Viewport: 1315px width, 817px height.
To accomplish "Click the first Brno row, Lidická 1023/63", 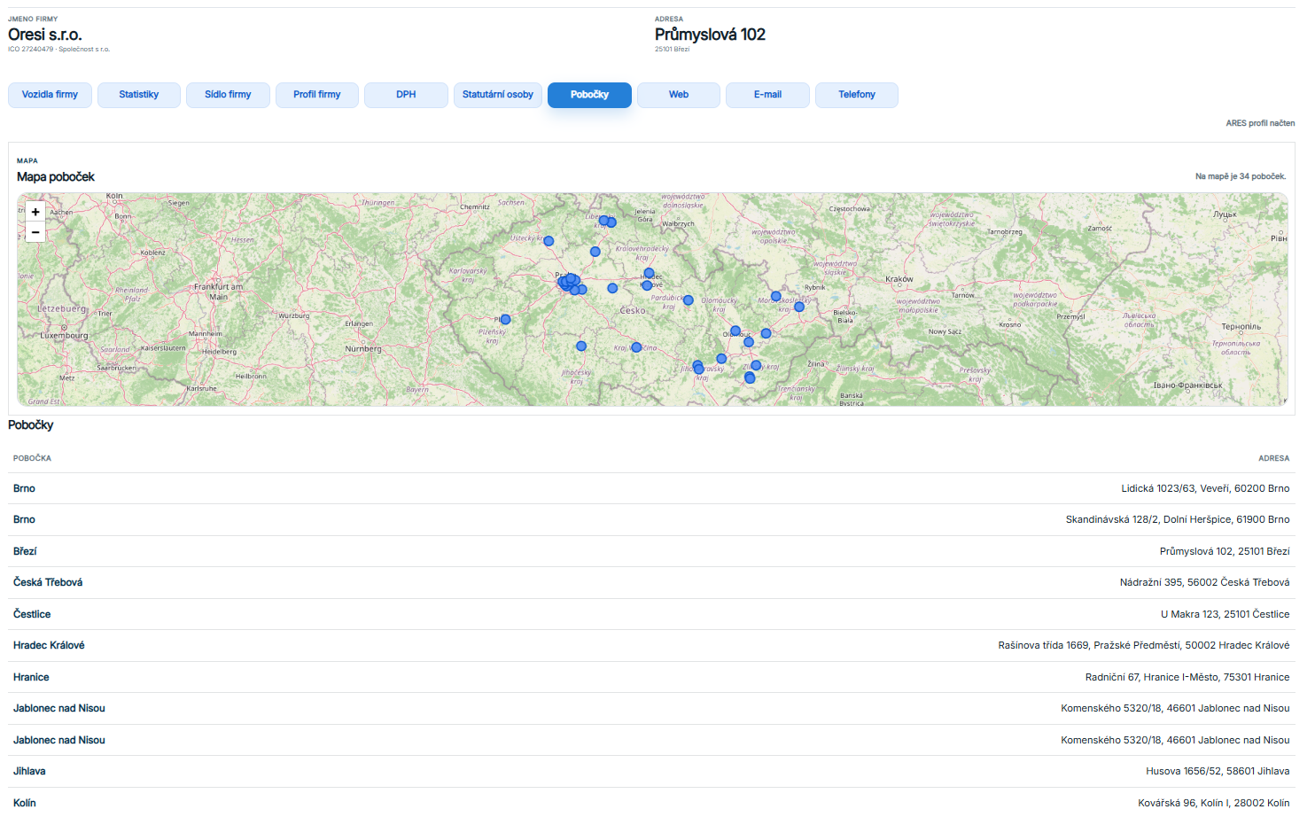I will click(x=651, y=488).
